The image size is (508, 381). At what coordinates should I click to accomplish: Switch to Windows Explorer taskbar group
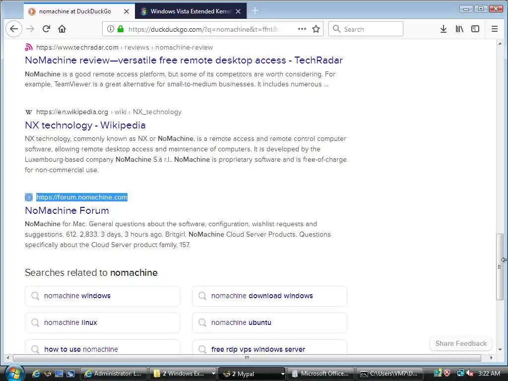tap(180, 374)
